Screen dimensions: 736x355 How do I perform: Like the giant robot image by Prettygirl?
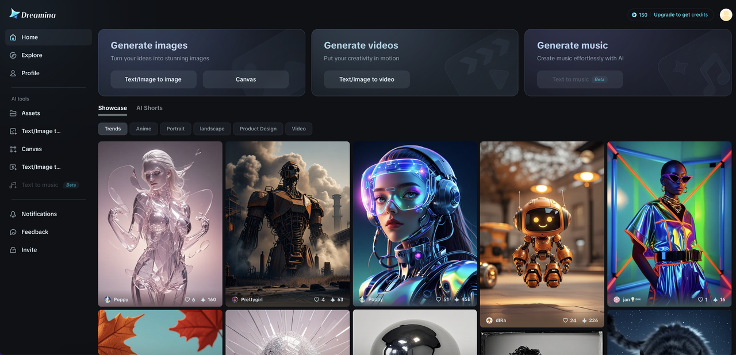pos(316,300)
